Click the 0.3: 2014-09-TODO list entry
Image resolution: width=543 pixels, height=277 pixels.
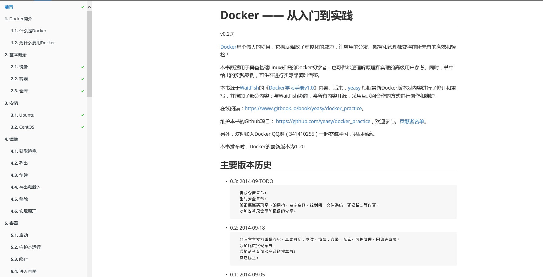252,181
